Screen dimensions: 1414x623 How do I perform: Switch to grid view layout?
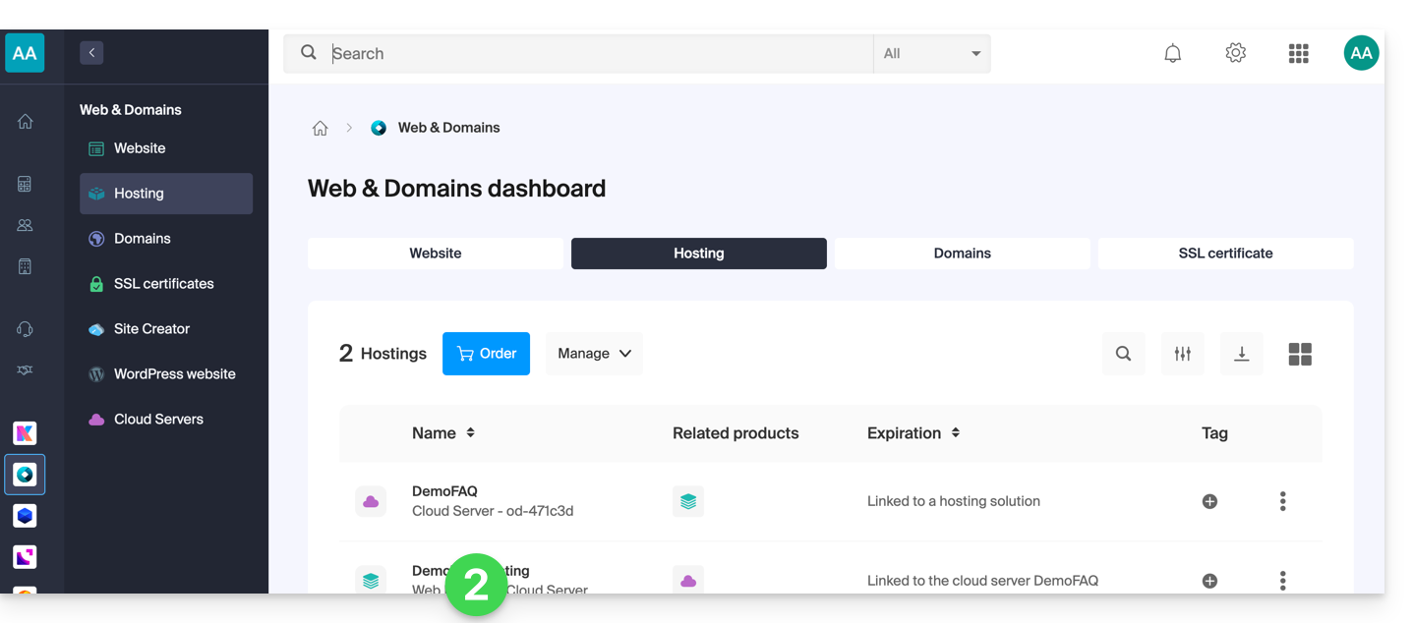point(1300,354)
